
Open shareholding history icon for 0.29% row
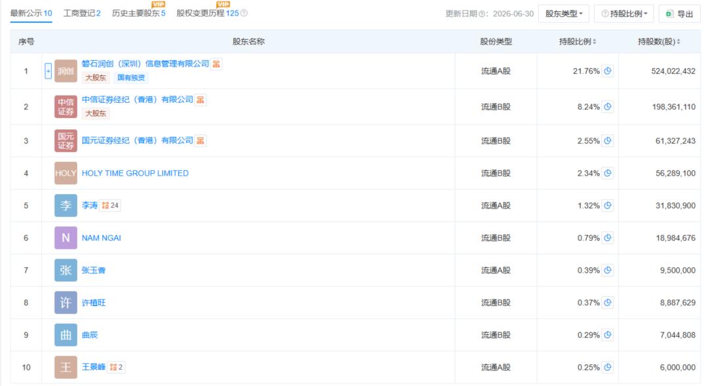(608, 335)
